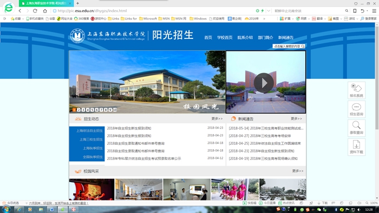This screenshot has width=379, height=213.
Task: Open the browser home page icon
Action: point(45,11)
